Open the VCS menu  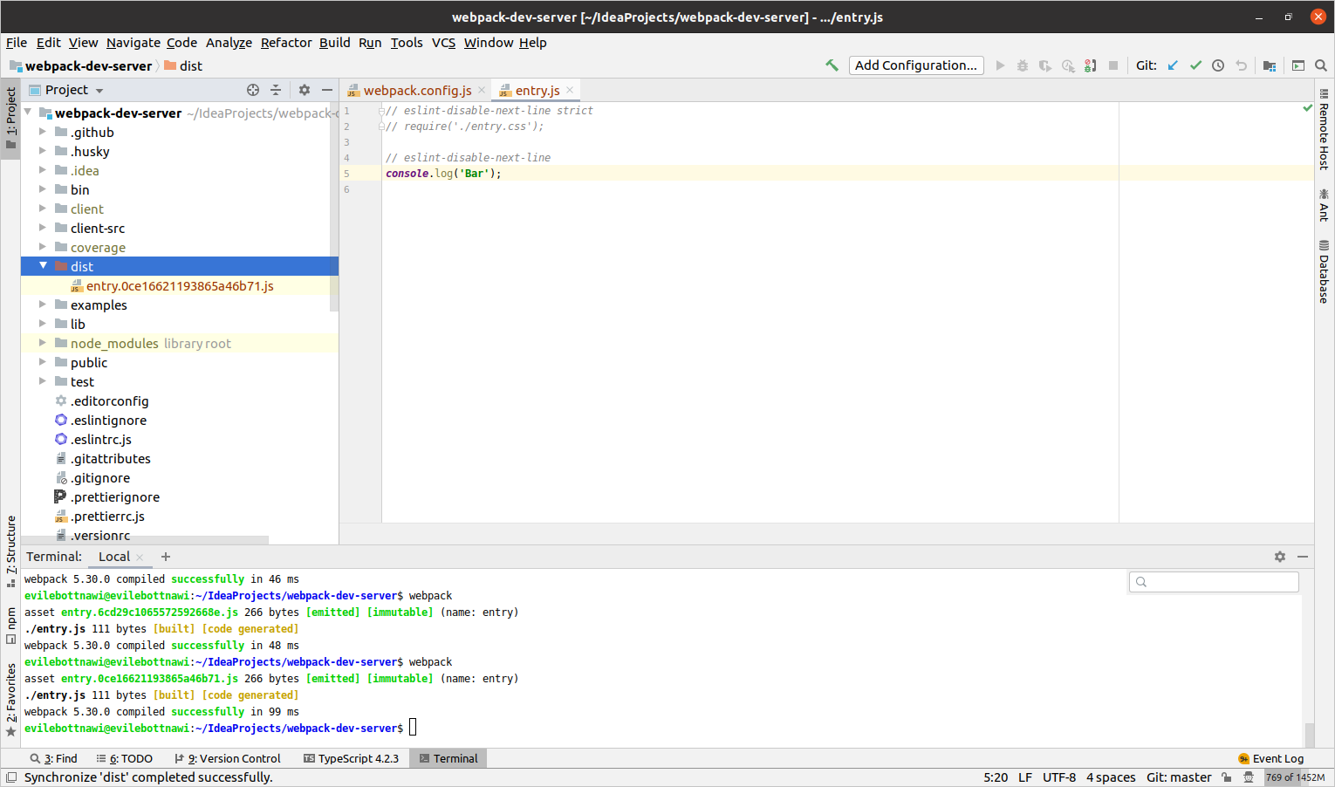(x=443, y=43)
